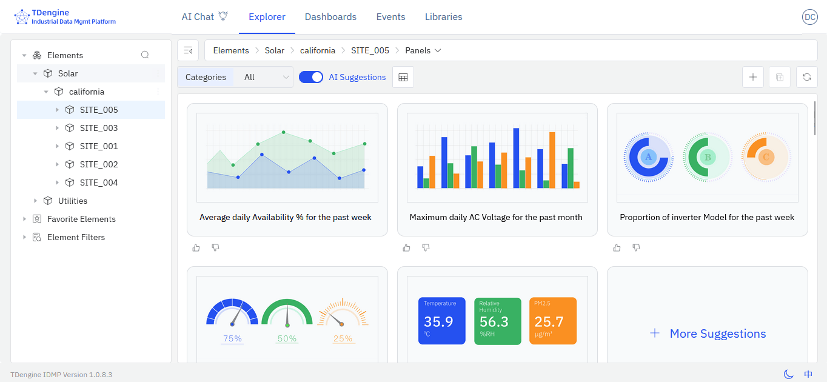Viewport: 827px width, 382px height.
Task: Open the Categories All dropdown
Action: (266, 77)
